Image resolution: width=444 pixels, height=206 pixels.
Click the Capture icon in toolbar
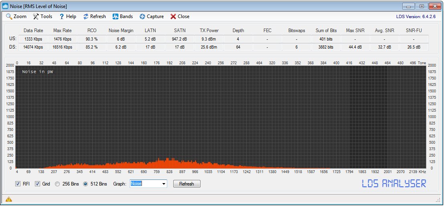[142, 16]
